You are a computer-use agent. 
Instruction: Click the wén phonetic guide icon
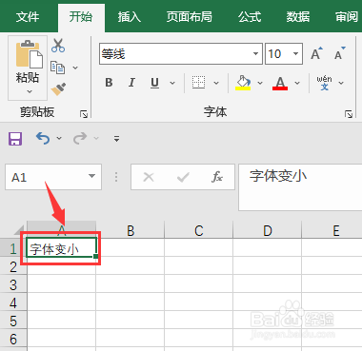click(x=324, y=83)
